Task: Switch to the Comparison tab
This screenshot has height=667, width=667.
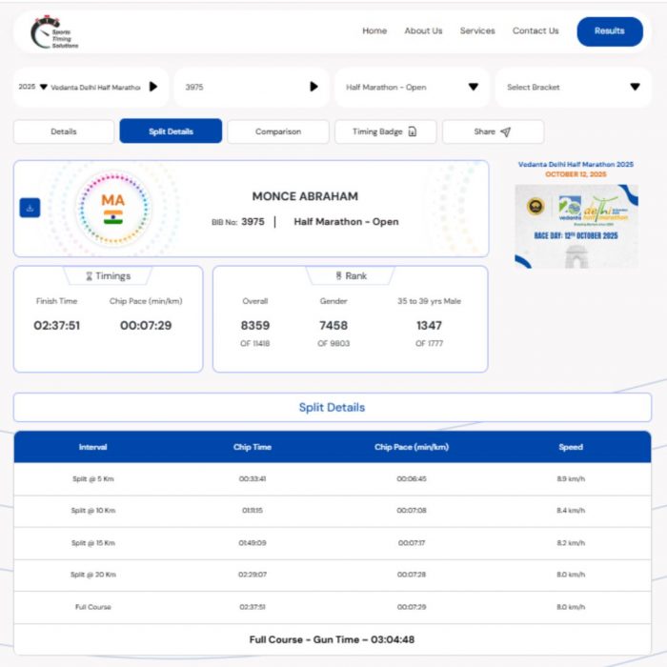Action: [x=277, y=131]
